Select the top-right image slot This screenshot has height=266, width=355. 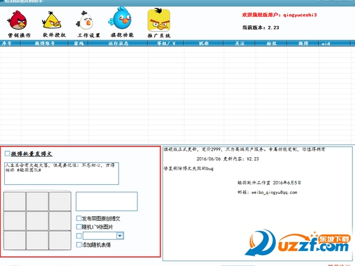tap(60, 201)
